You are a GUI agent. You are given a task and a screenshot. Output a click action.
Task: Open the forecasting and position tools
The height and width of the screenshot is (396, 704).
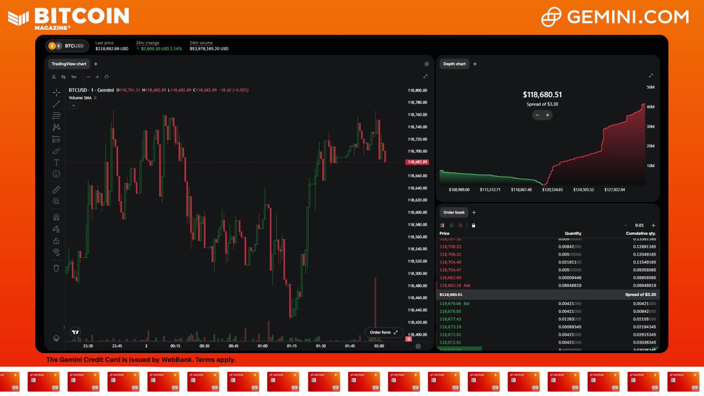(56, 139)
